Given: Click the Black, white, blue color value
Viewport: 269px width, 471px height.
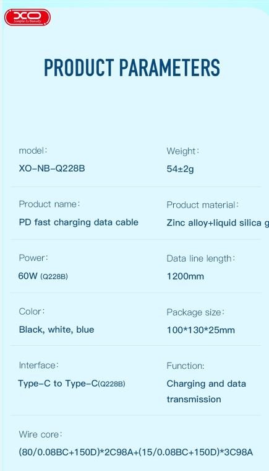Looking at the screenshot, I should click(56, 330).
